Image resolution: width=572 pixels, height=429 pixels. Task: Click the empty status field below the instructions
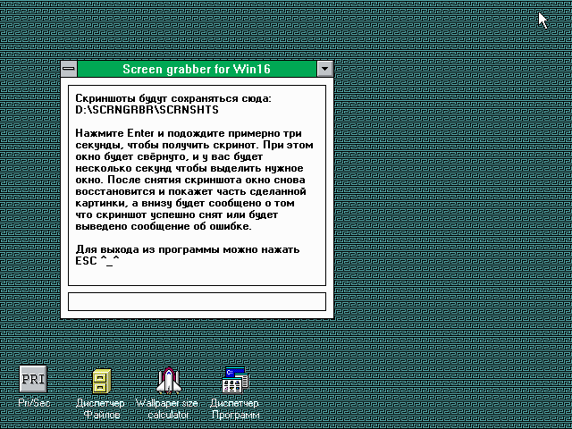197,301
